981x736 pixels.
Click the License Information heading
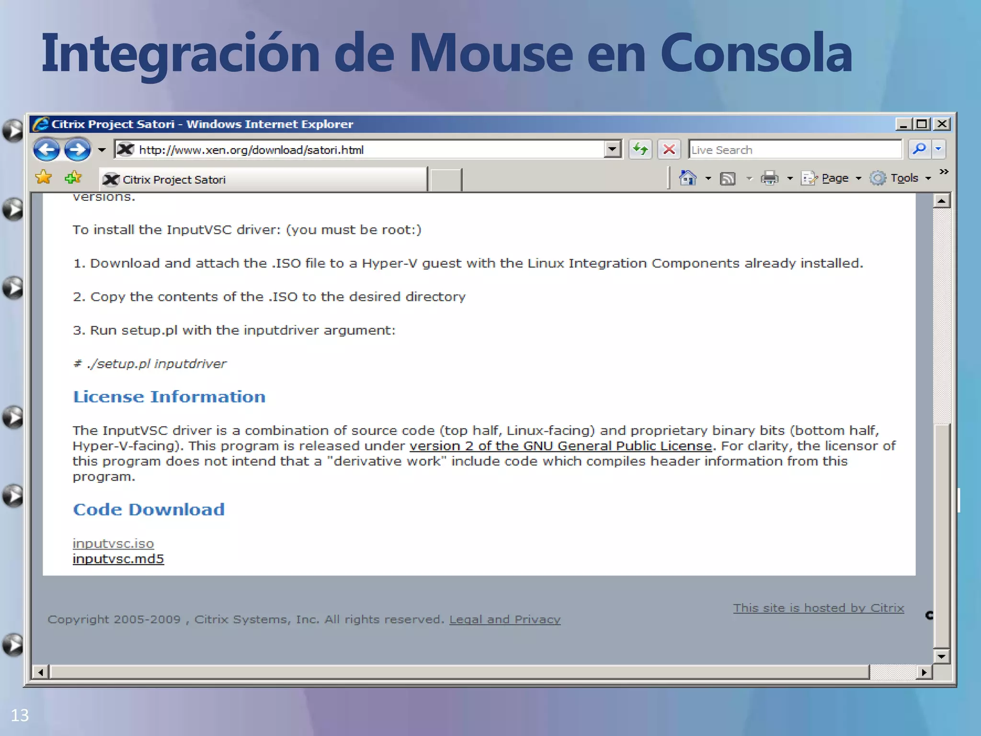(x=169, y=397)
